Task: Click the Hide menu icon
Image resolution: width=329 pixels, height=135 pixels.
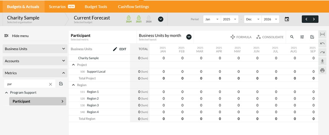Action: [6, 36]
